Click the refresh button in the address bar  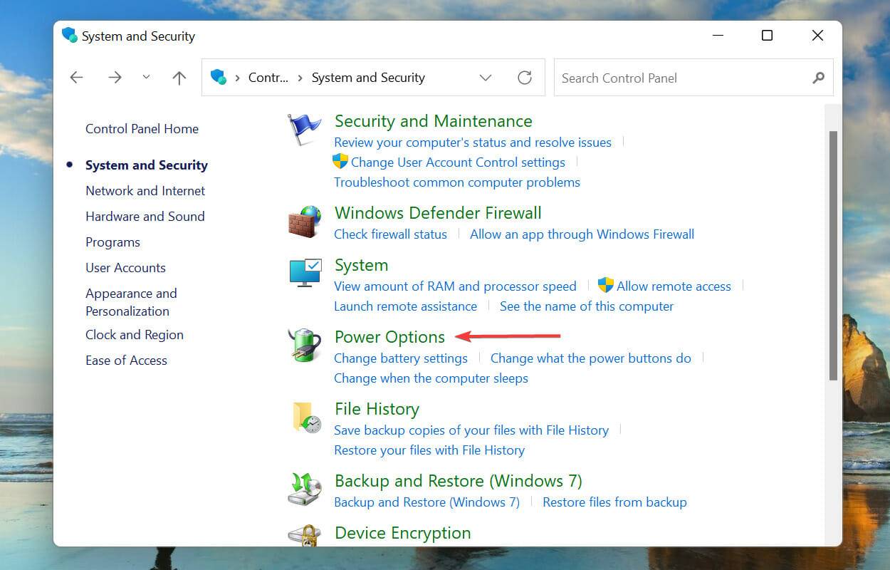[525, 78]
